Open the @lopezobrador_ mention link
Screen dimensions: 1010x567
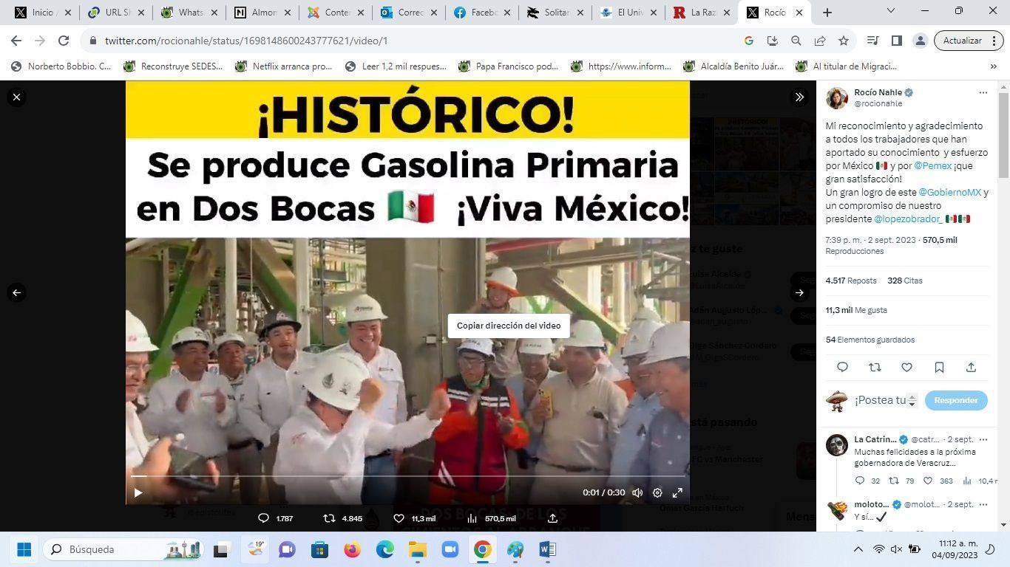click(x=908, y=219)
